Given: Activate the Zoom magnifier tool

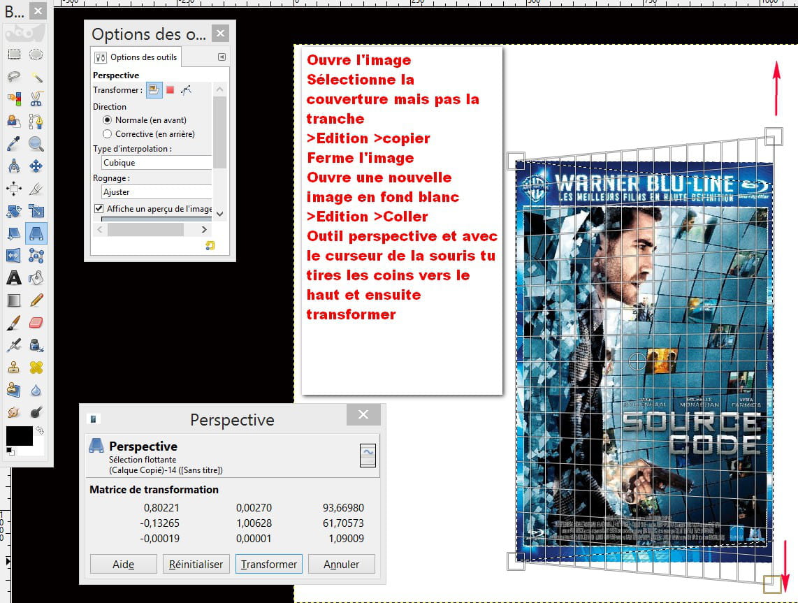Looking at the screenshot, I should (x=36, y=144).
